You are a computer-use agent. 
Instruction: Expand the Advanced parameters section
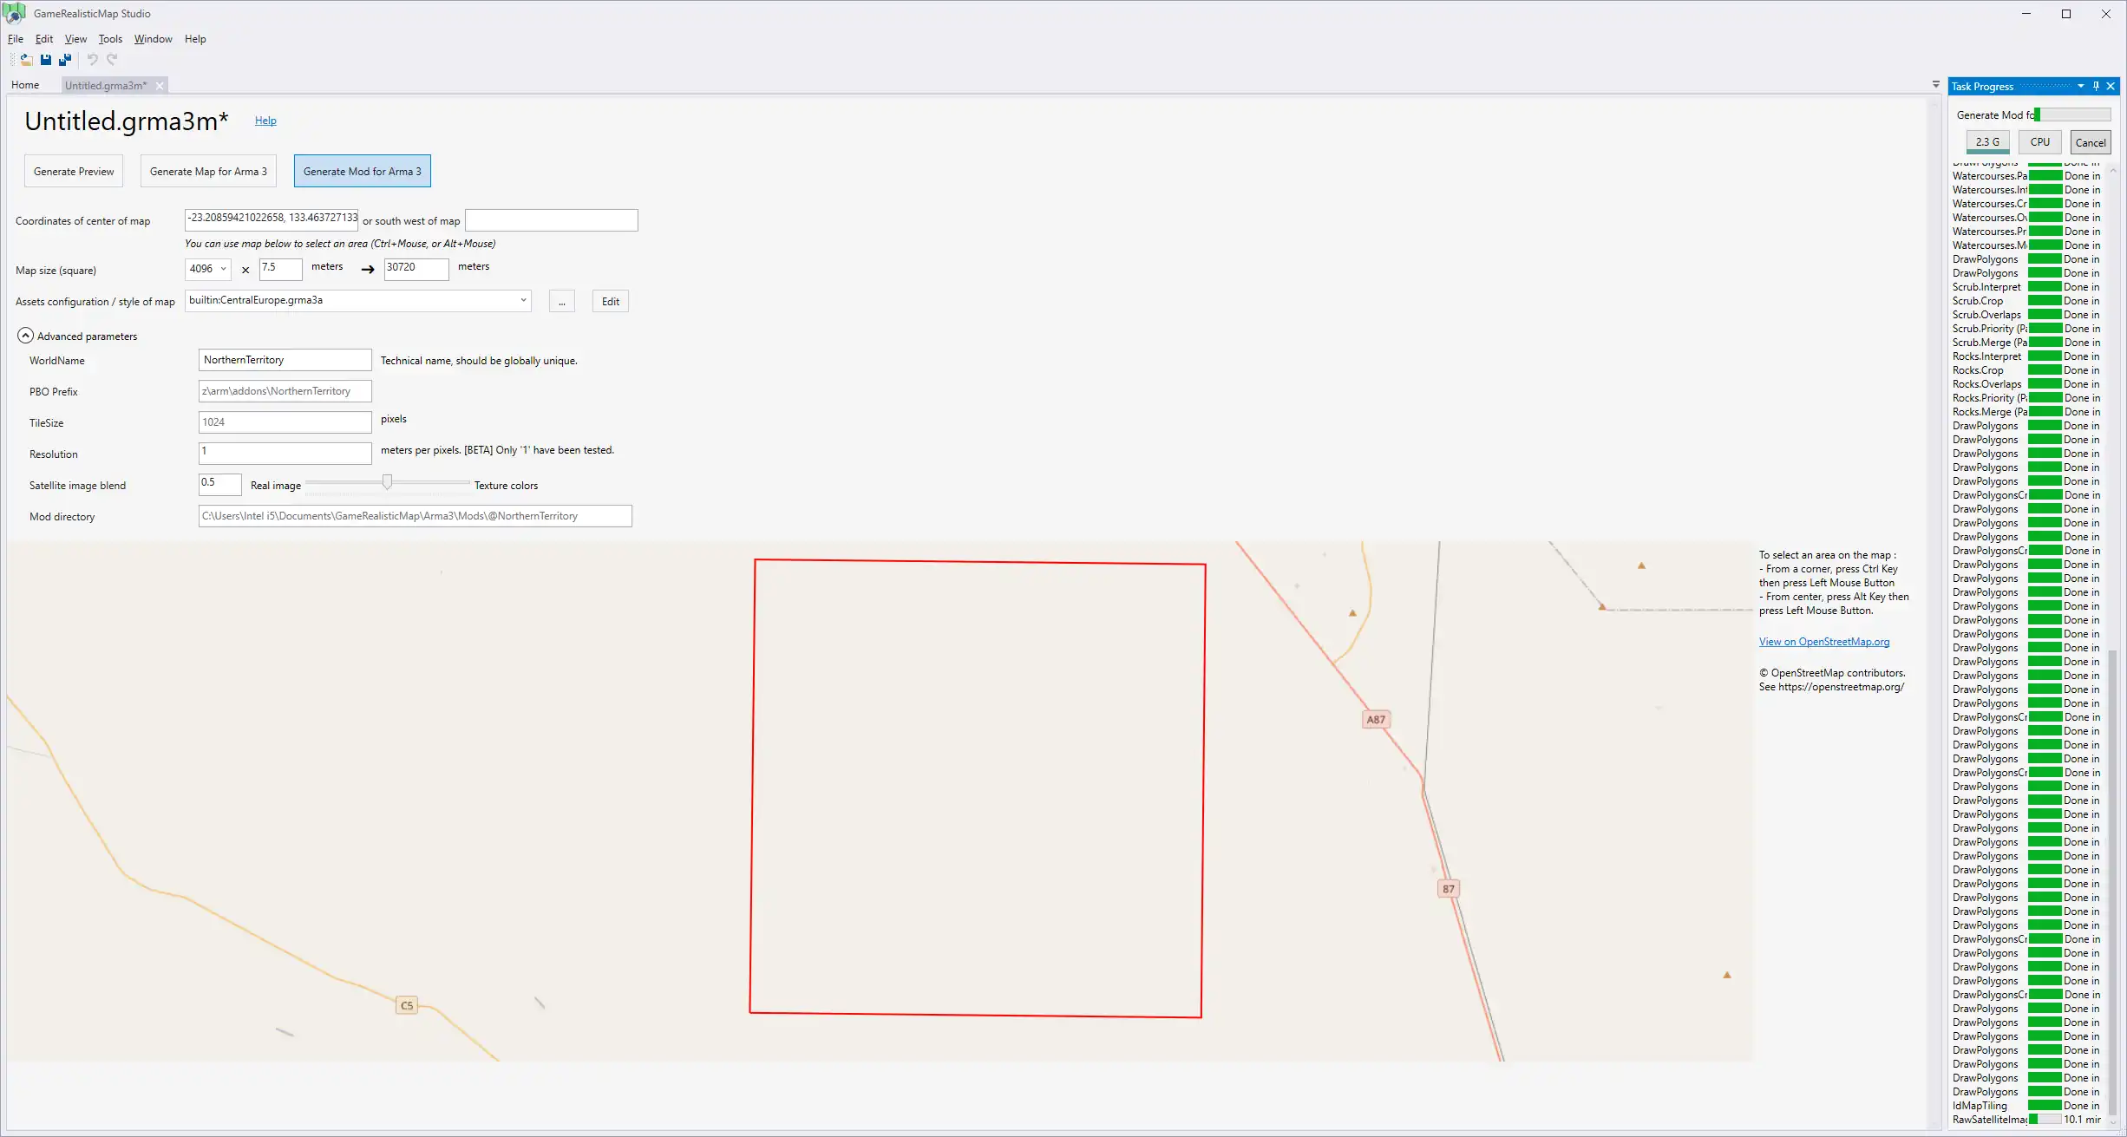click(x=24, y=335)
